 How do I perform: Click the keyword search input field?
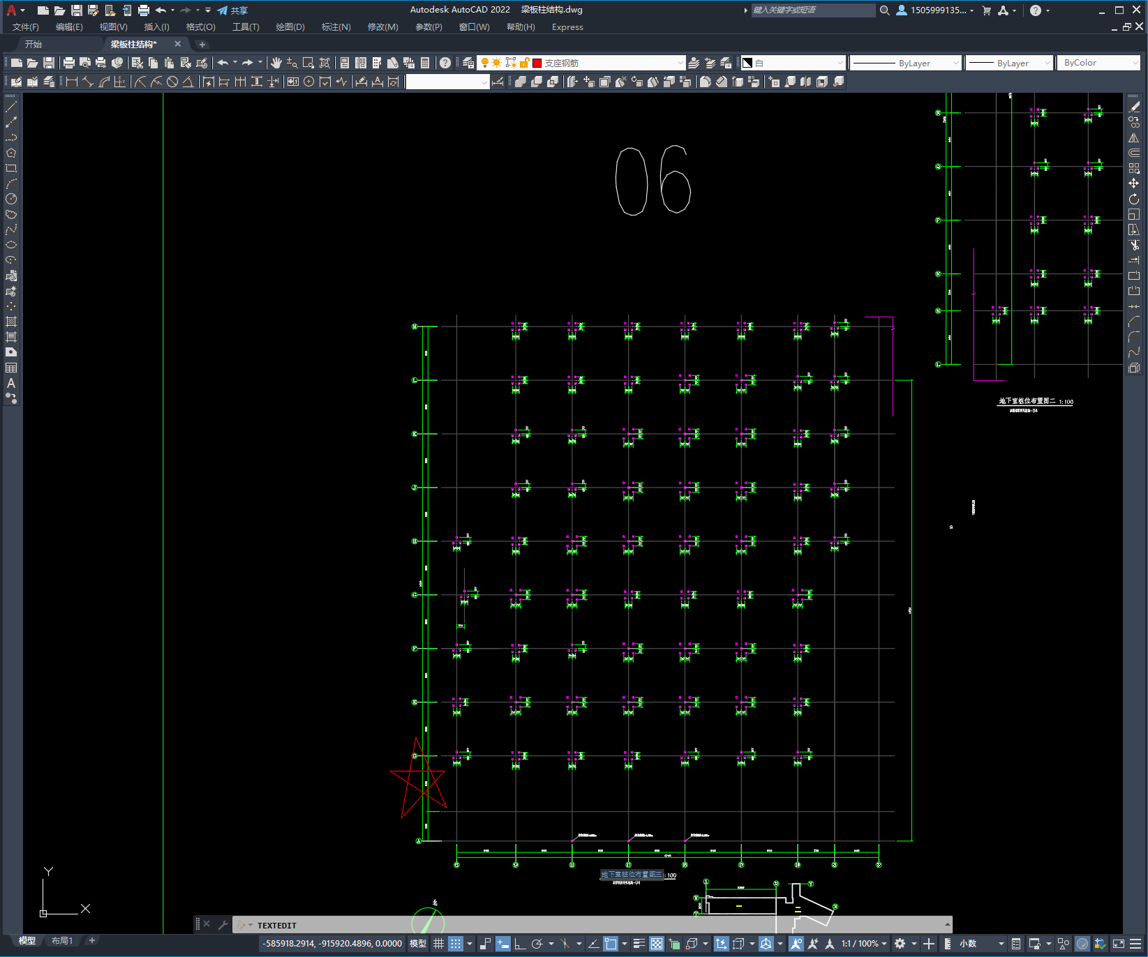pos(813,10)
